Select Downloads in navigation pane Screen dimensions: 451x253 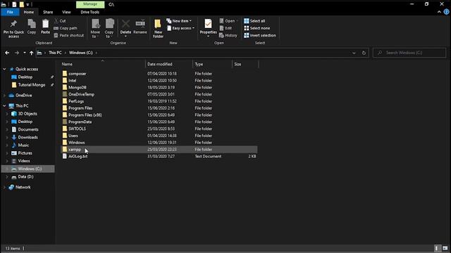coord(28,138)
